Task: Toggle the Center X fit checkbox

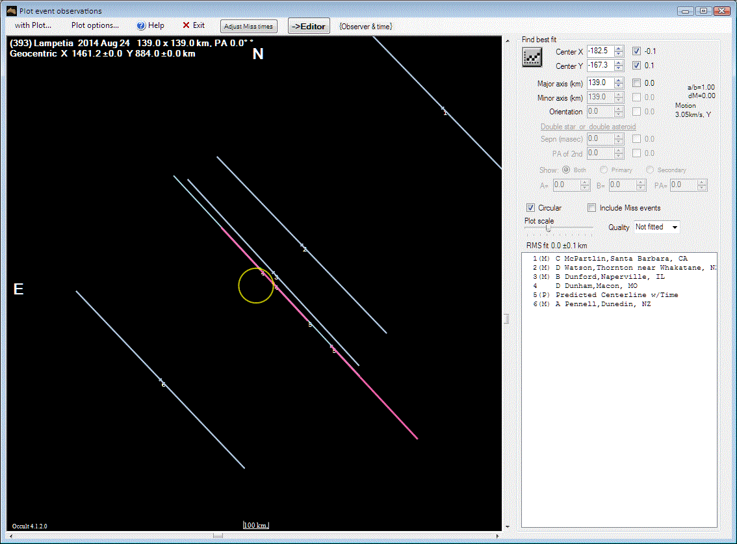Action: (x=636, y=51)
